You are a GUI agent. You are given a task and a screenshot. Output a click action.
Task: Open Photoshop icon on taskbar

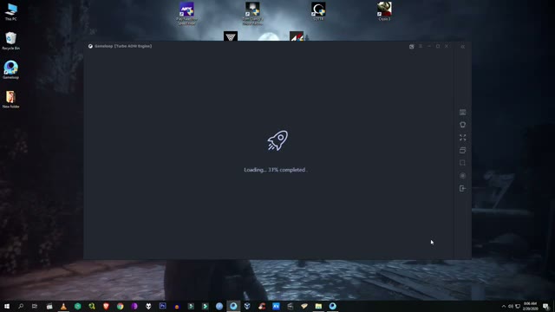tap(162, 306)
